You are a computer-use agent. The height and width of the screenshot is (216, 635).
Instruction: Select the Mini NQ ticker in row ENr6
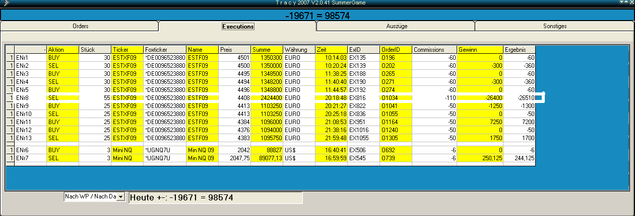click(x=127, y=150)
